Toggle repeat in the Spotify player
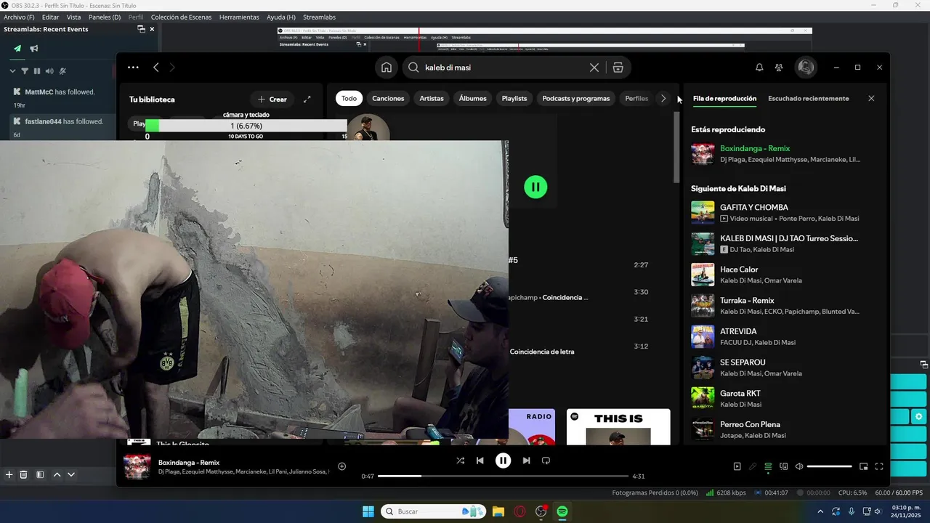930x523 pixels. pos(546,461)
